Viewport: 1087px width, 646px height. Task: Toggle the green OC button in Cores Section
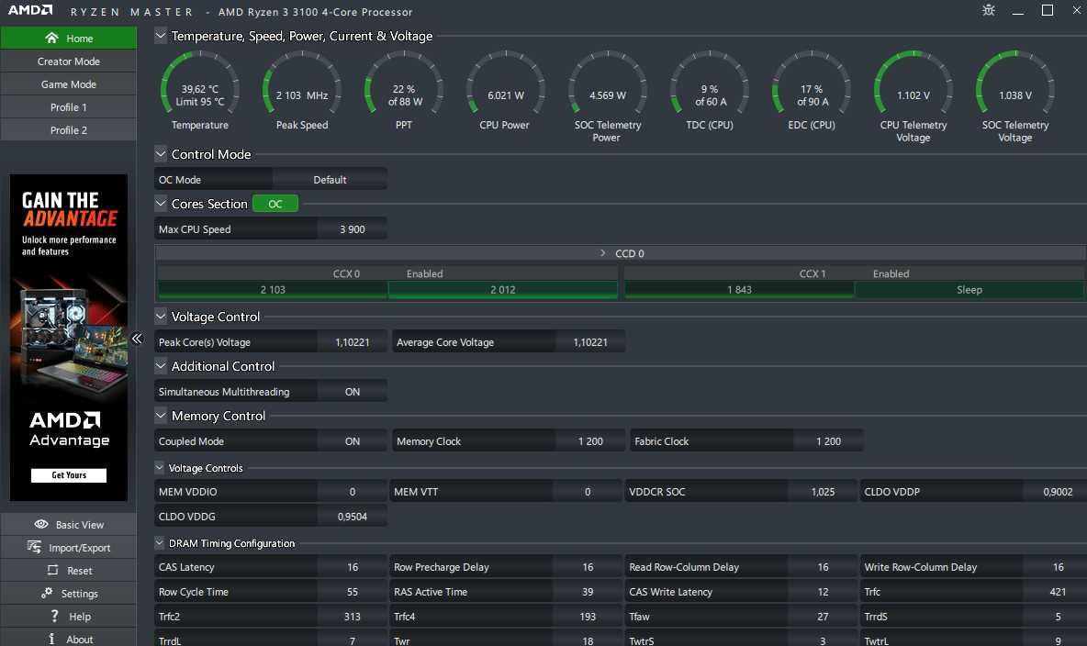(x=275, y=204)
